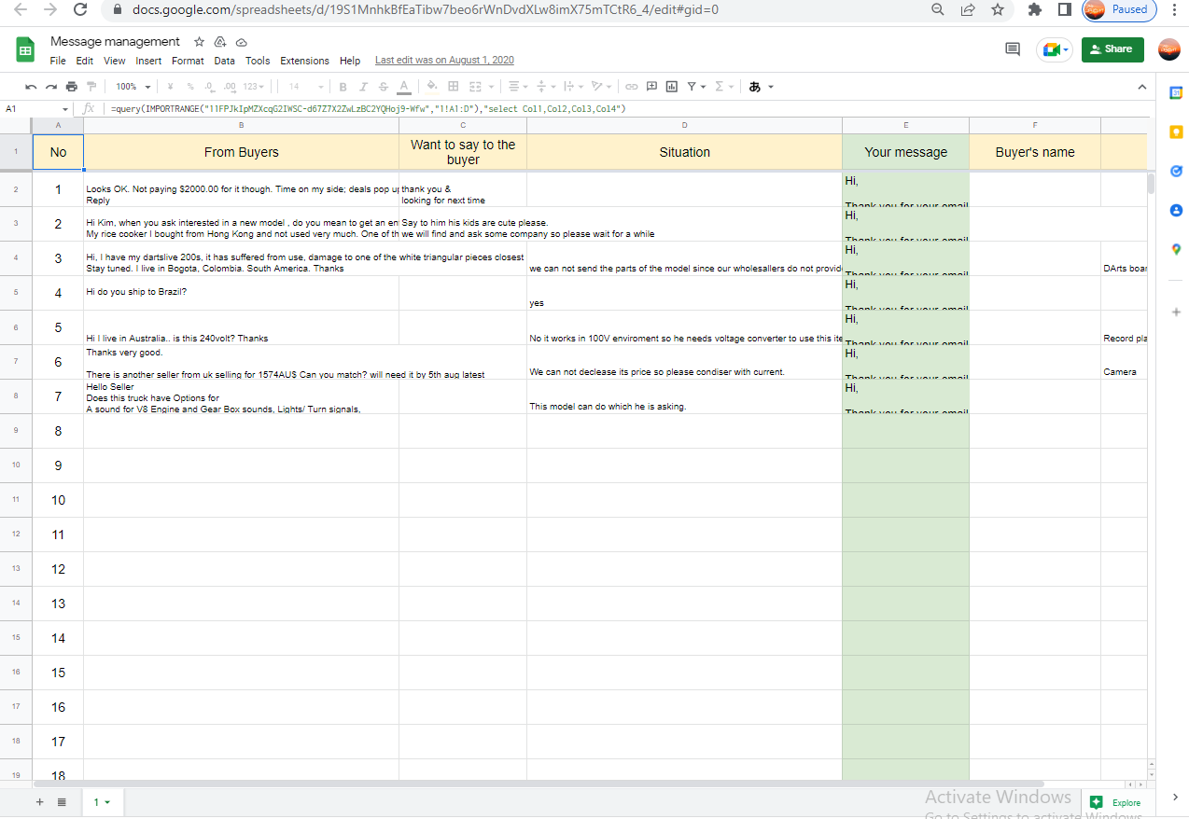Click the Undo icon in the toolbar
The width and height of the screenshot is (1189, 819).
31,87
